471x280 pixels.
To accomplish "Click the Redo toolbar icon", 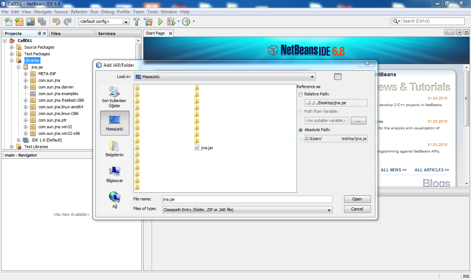I will click(x=68, y=22).
